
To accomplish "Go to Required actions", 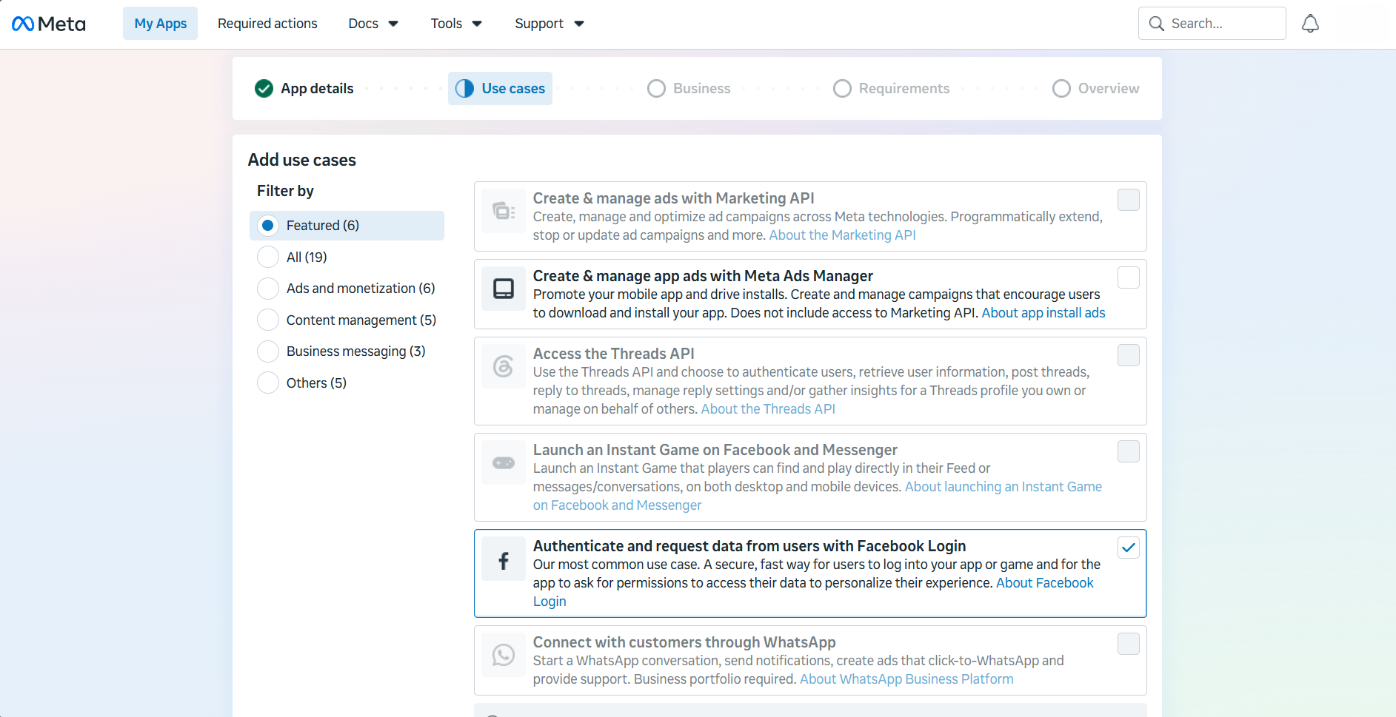I will pos(267,24).
